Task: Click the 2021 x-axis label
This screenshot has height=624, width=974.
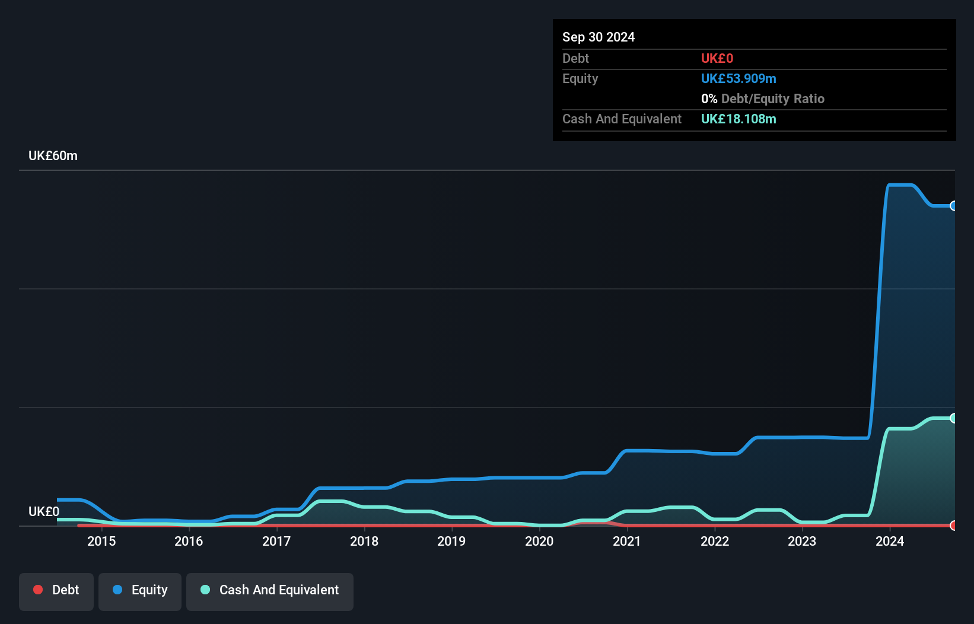Action: coord(627,541)
